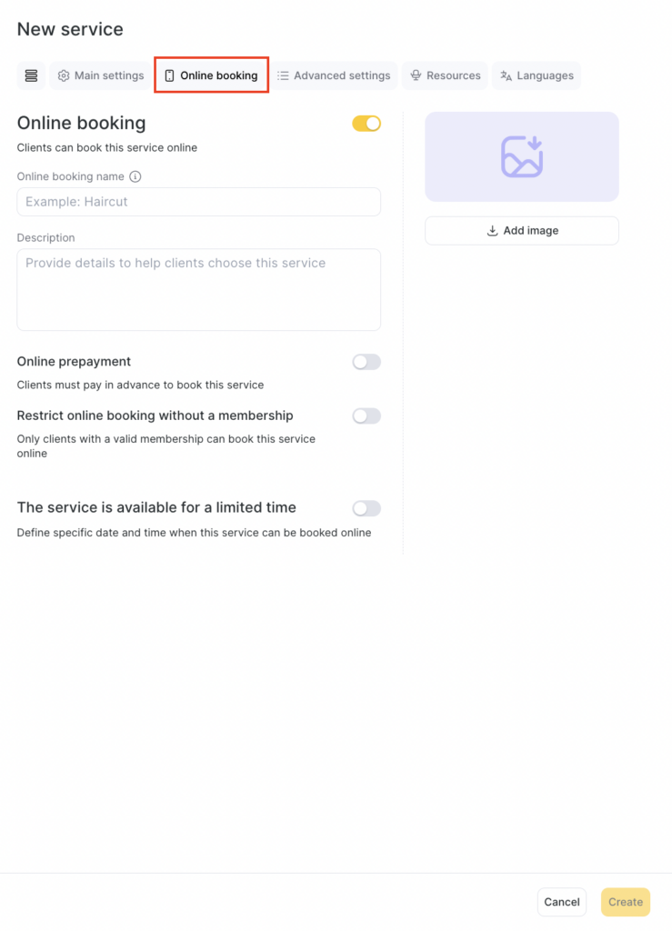Click into the Description text area
Screen dimensions: 672x931
pos(198,289)
